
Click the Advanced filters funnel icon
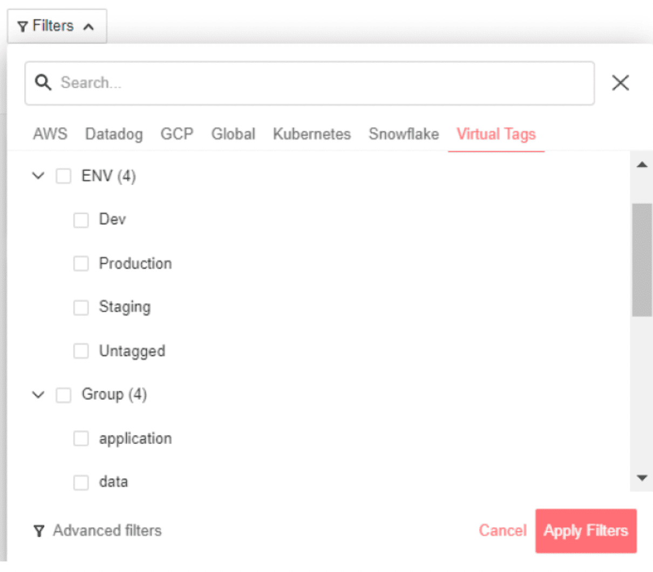39,531
